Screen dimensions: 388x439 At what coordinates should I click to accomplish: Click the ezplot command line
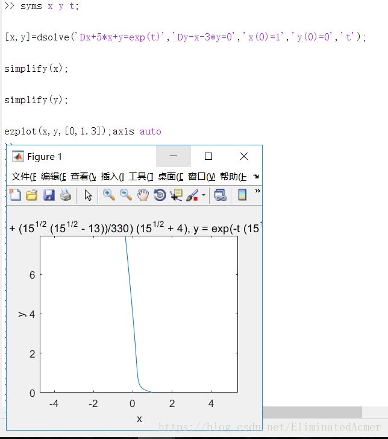(x=83, y=131)
